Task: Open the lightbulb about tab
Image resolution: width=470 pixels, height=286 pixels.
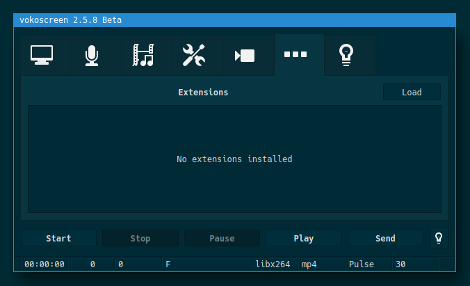Action: (346, 55)
